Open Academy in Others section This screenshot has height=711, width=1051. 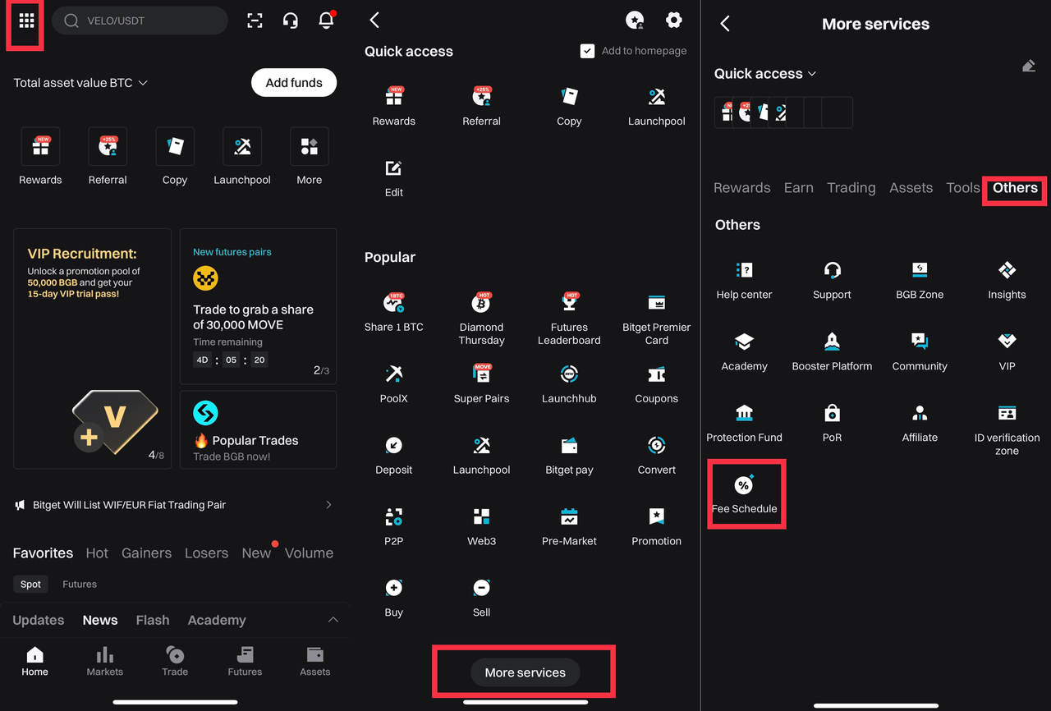coord(744,352)
